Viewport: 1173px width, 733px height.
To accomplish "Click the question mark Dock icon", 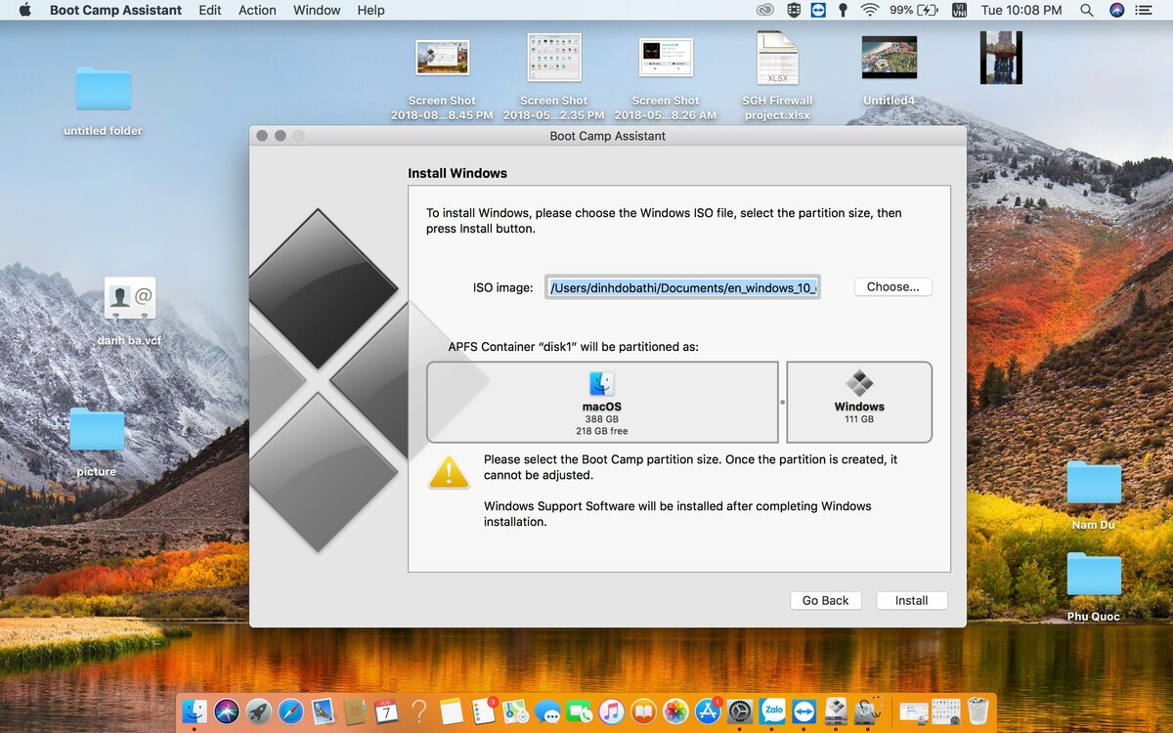I will pos(419,711).
